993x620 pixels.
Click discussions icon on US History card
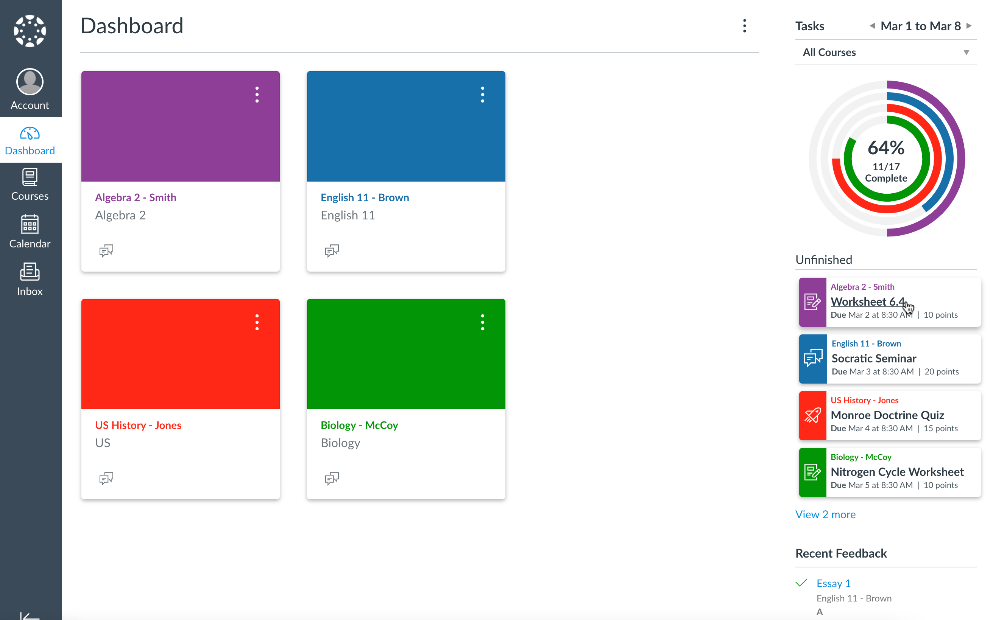click(x=106, y=478)
